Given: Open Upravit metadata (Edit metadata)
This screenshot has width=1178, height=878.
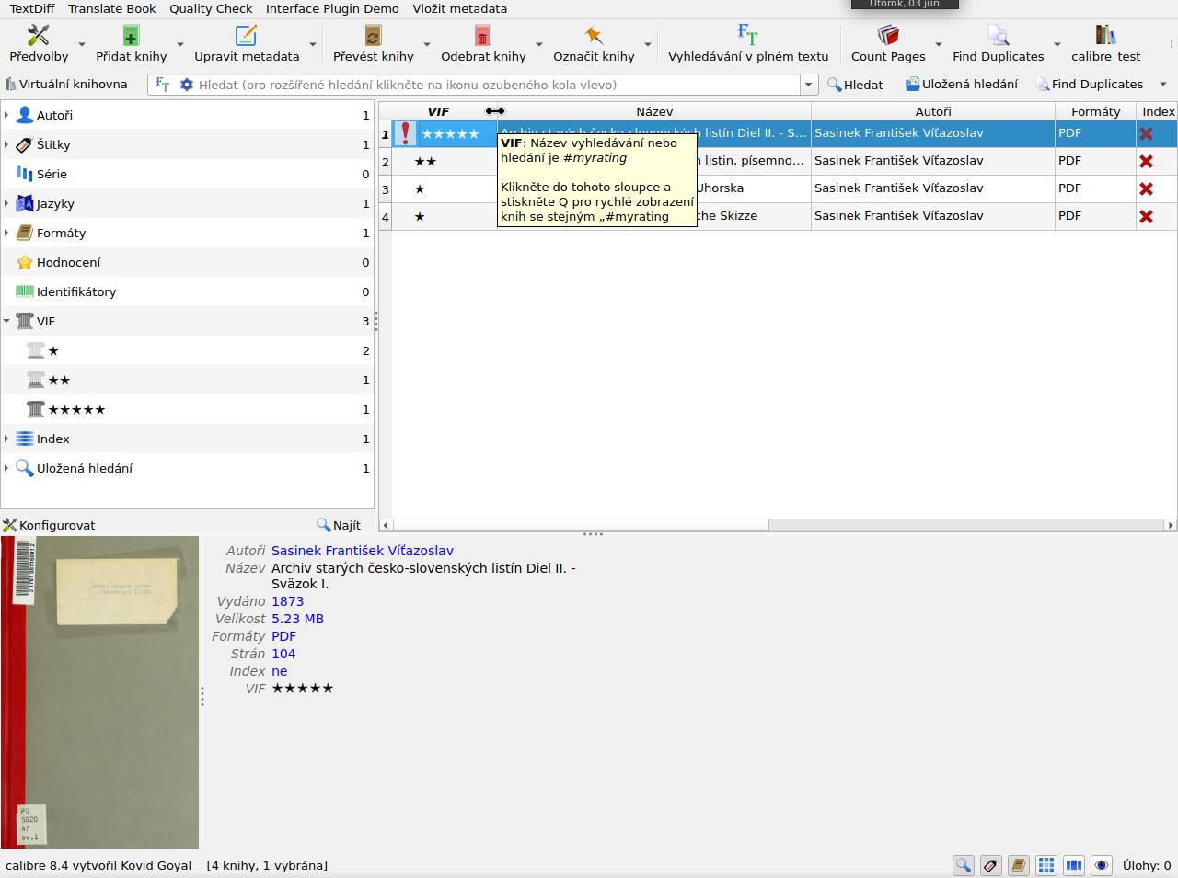Looking at the screenshot, I should point(247,43).
